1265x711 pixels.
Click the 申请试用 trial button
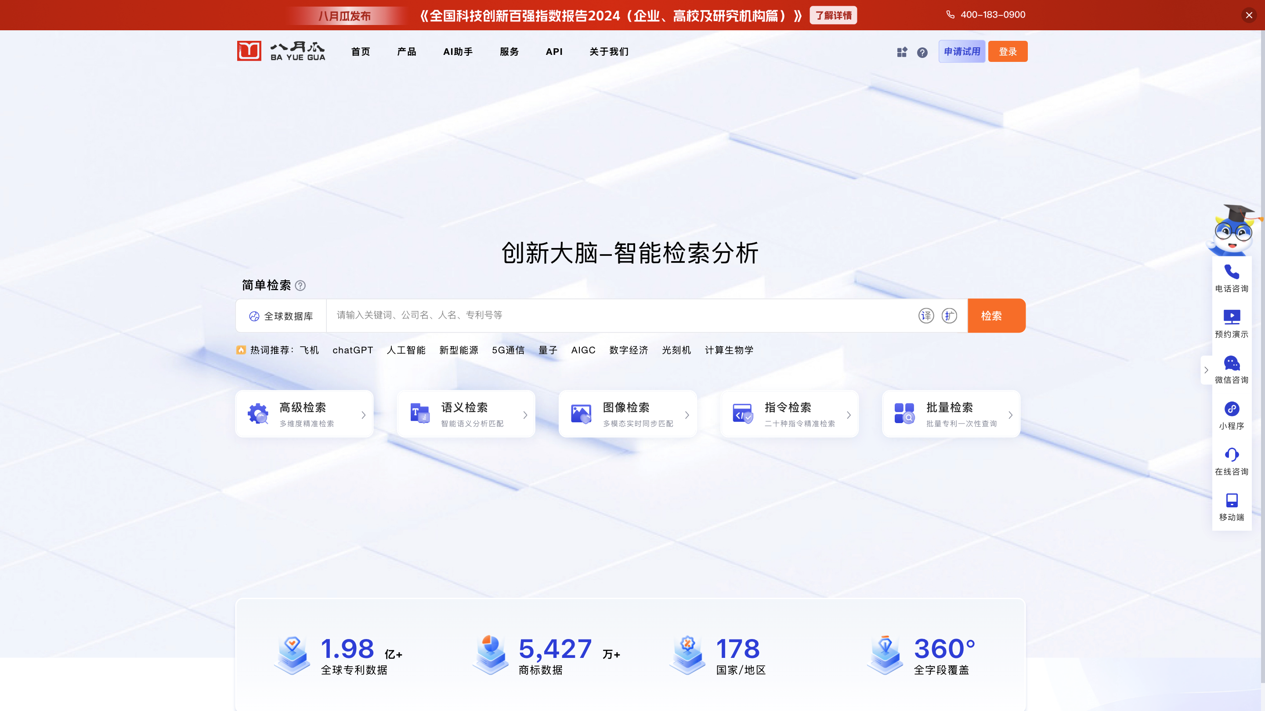click(961, 51)
